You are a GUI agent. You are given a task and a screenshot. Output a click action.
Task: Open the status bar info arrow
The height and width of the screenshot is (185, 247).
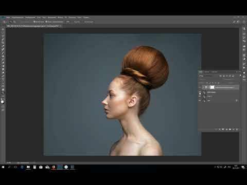pyautogui.click(x=34, y=162)
